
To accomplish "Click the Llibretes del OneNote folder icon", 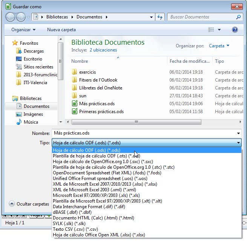I will click(x=74, y=88).
